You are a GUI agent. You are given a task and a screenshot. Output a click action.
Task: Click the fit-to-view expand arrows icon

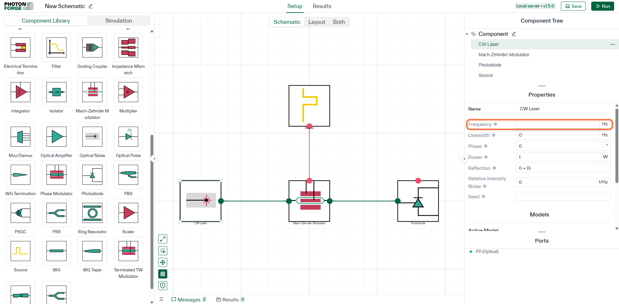163,239
